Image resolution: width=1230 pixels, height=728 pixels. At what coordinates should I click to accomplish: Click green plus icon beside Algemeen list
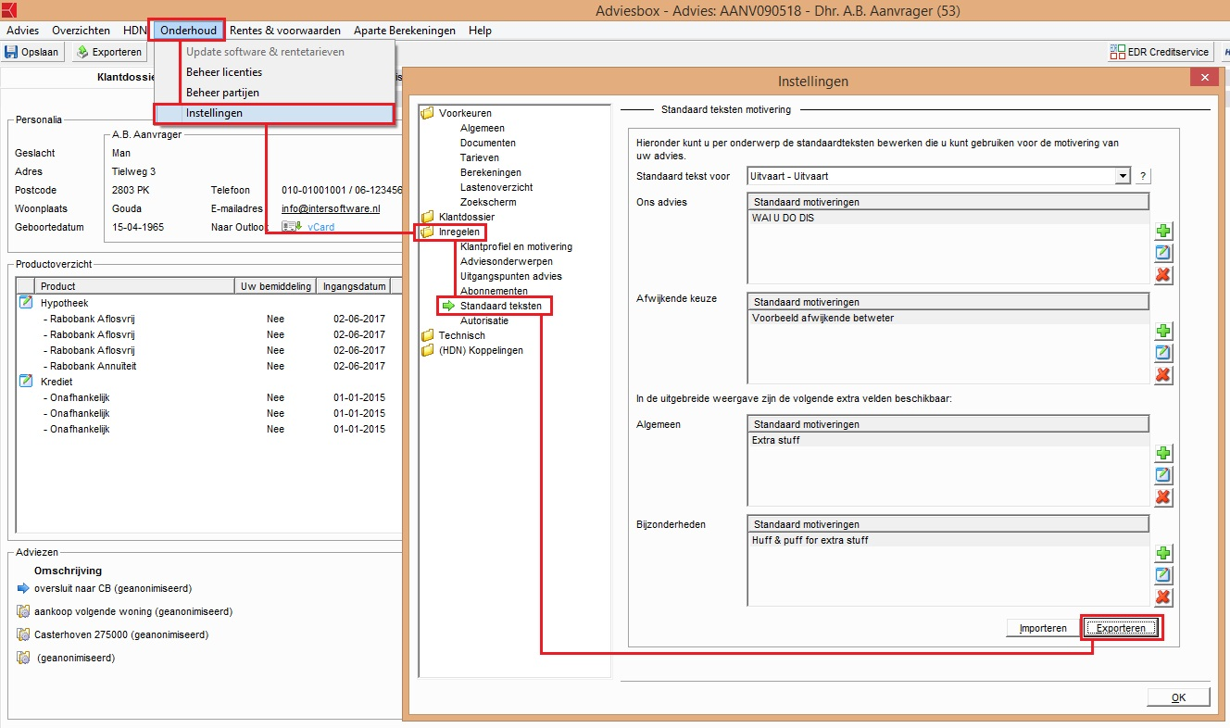pos(1163,453)
